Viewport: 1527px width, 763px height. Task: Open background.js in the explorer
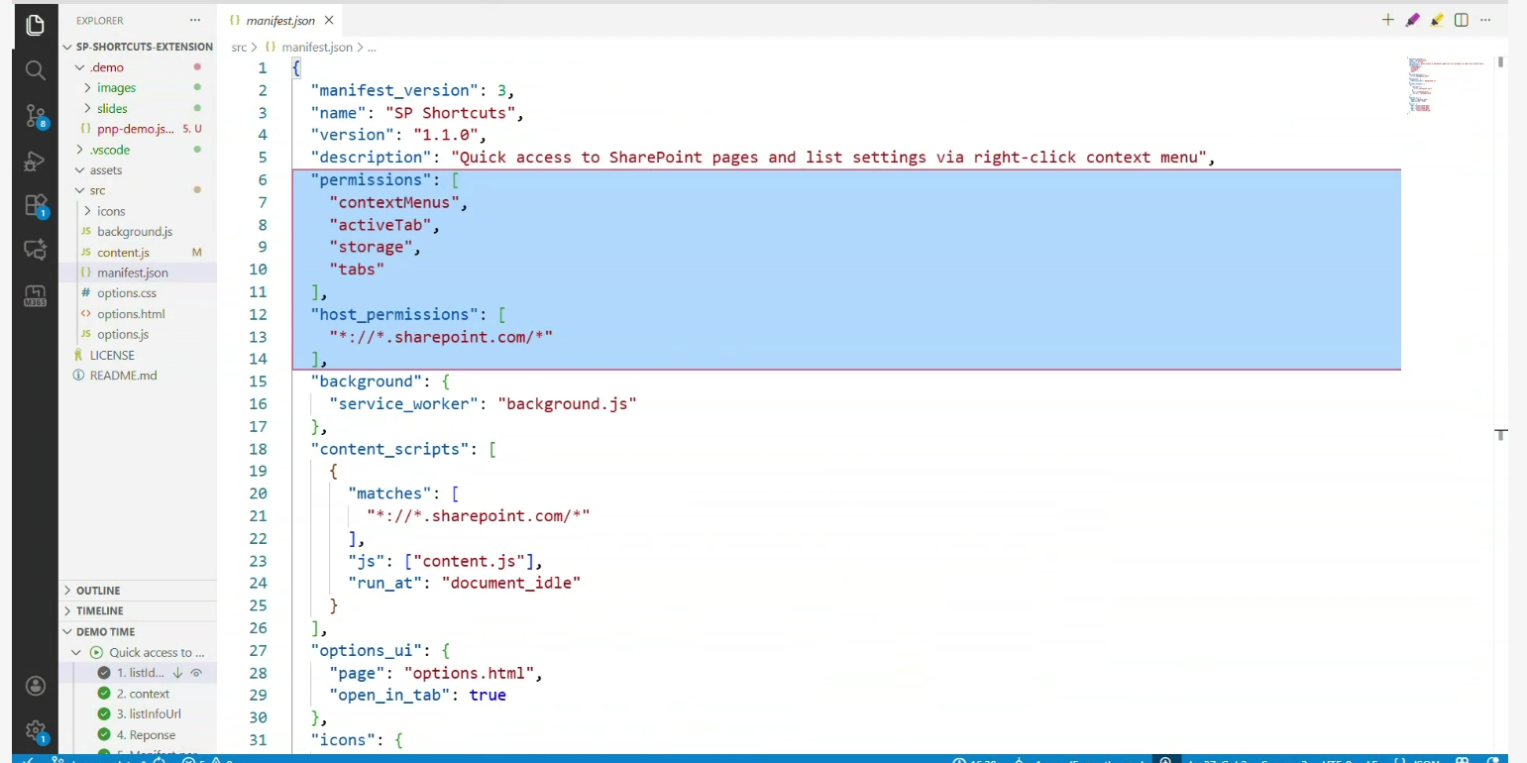click(138, 232)
